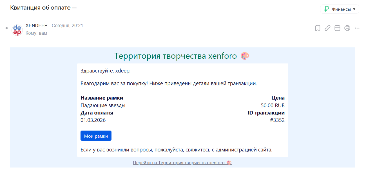This screenshot has height=174, width=366.
Task: Click the message time Сегодня, 20:21
Action: pos(67,26)
